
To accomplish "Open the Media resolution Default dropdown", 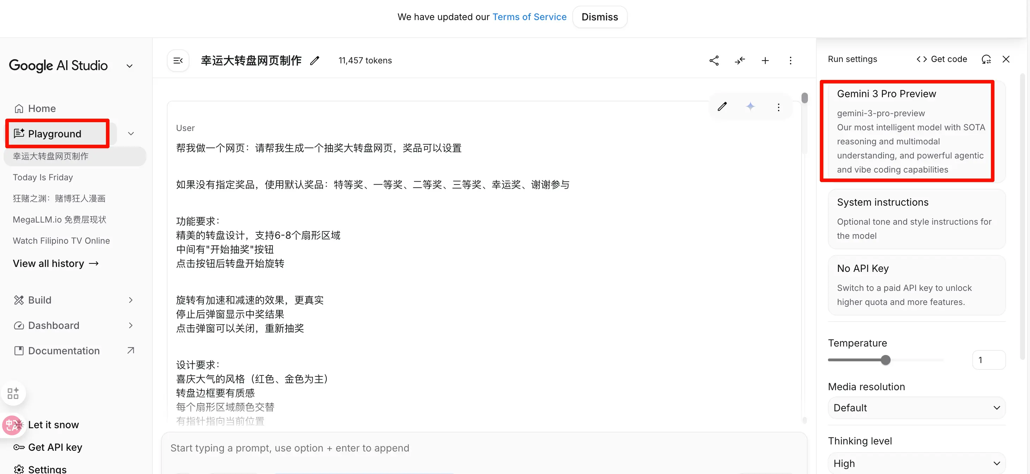I will (x=916, y=407).
